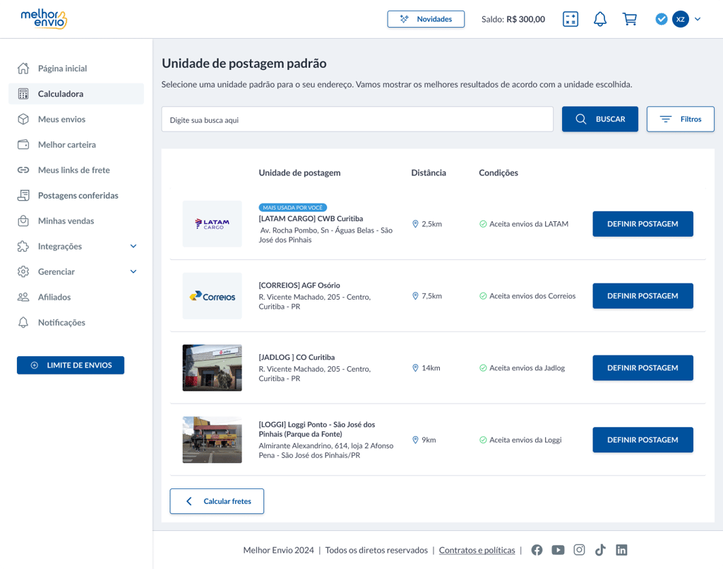Click '[JADLOG ] CO Curitiba' name
The height and width of the screenshot is (569, 723).
(297, 357)
